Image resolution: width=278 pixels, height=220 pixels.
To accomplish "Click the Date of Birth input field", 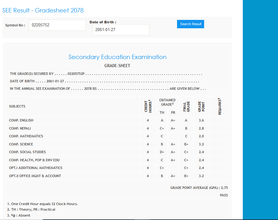I will [121, 30].
